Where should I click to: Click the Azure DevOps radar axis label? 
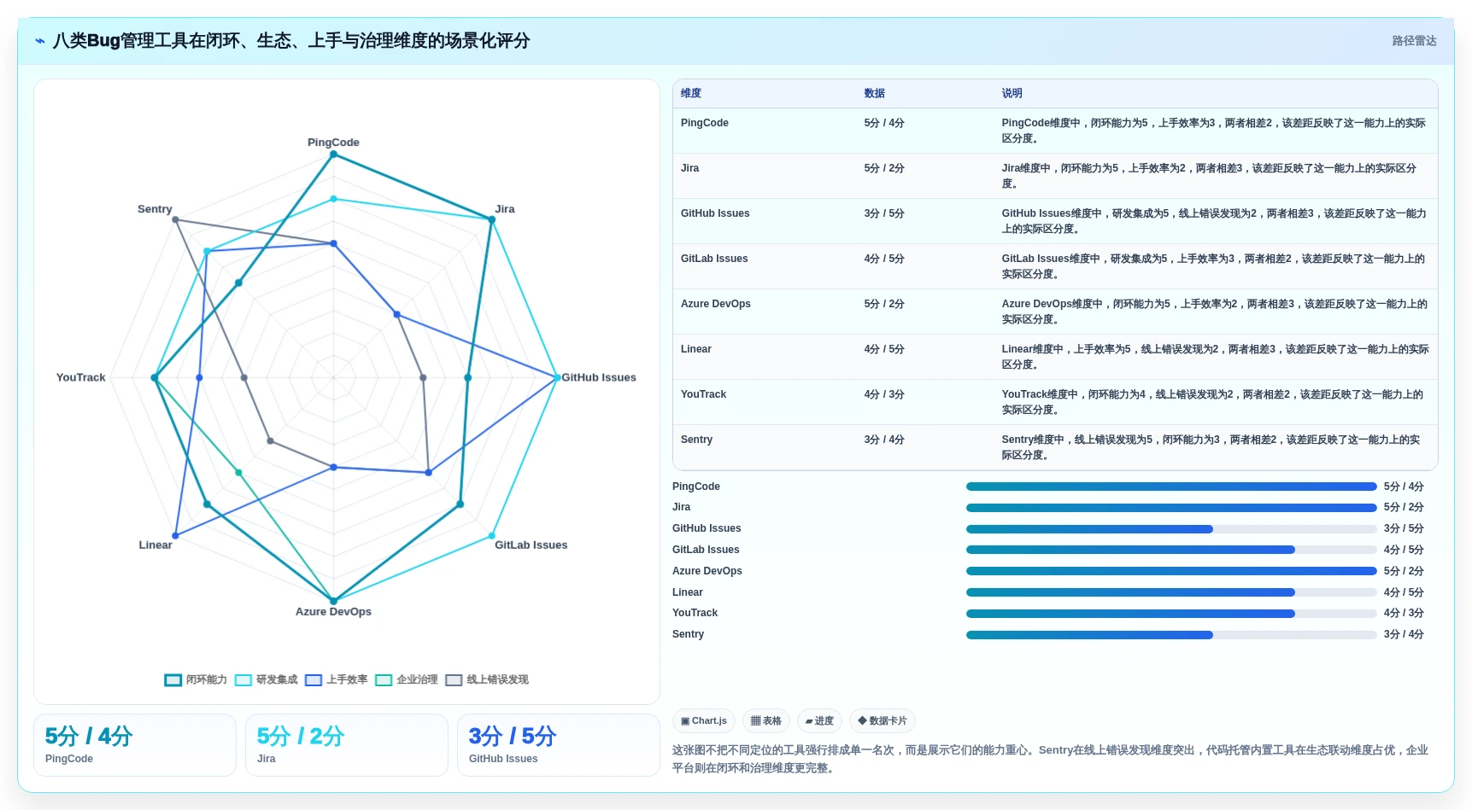click(x=333, y=612)
